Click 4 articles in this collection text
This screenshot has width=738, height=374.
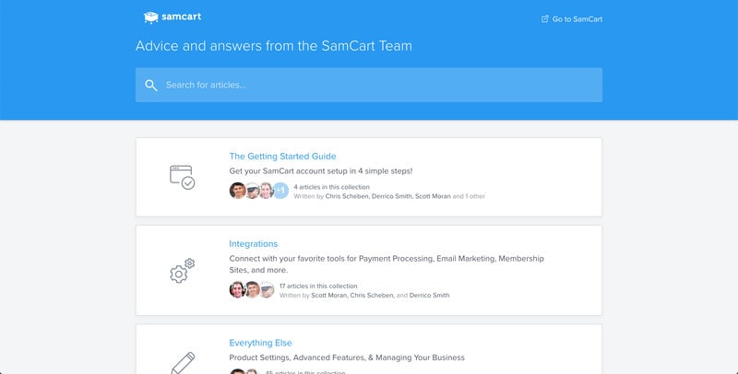(x=331, y=187)
